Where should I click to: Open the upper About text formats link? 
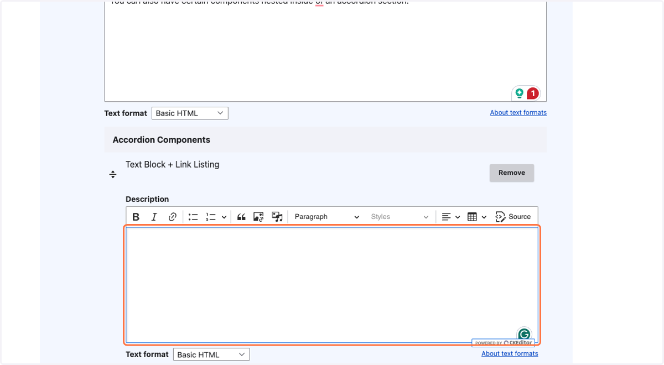518,113
